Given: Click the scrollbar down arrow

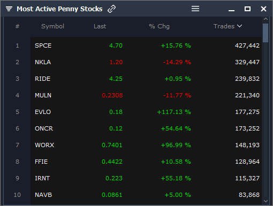Looking at the screenshot, I should click(x=266, y=201).
